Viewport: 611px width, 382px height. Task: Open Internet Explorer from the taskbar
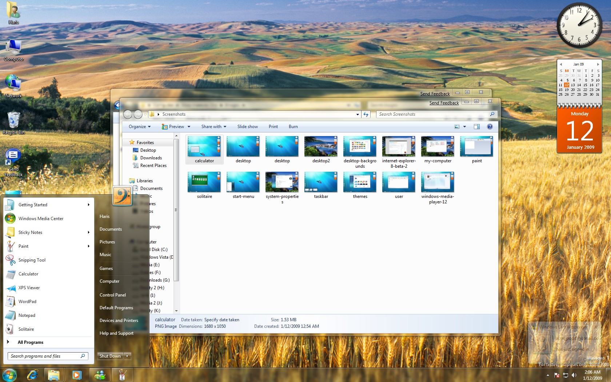[x=32, y=375]
